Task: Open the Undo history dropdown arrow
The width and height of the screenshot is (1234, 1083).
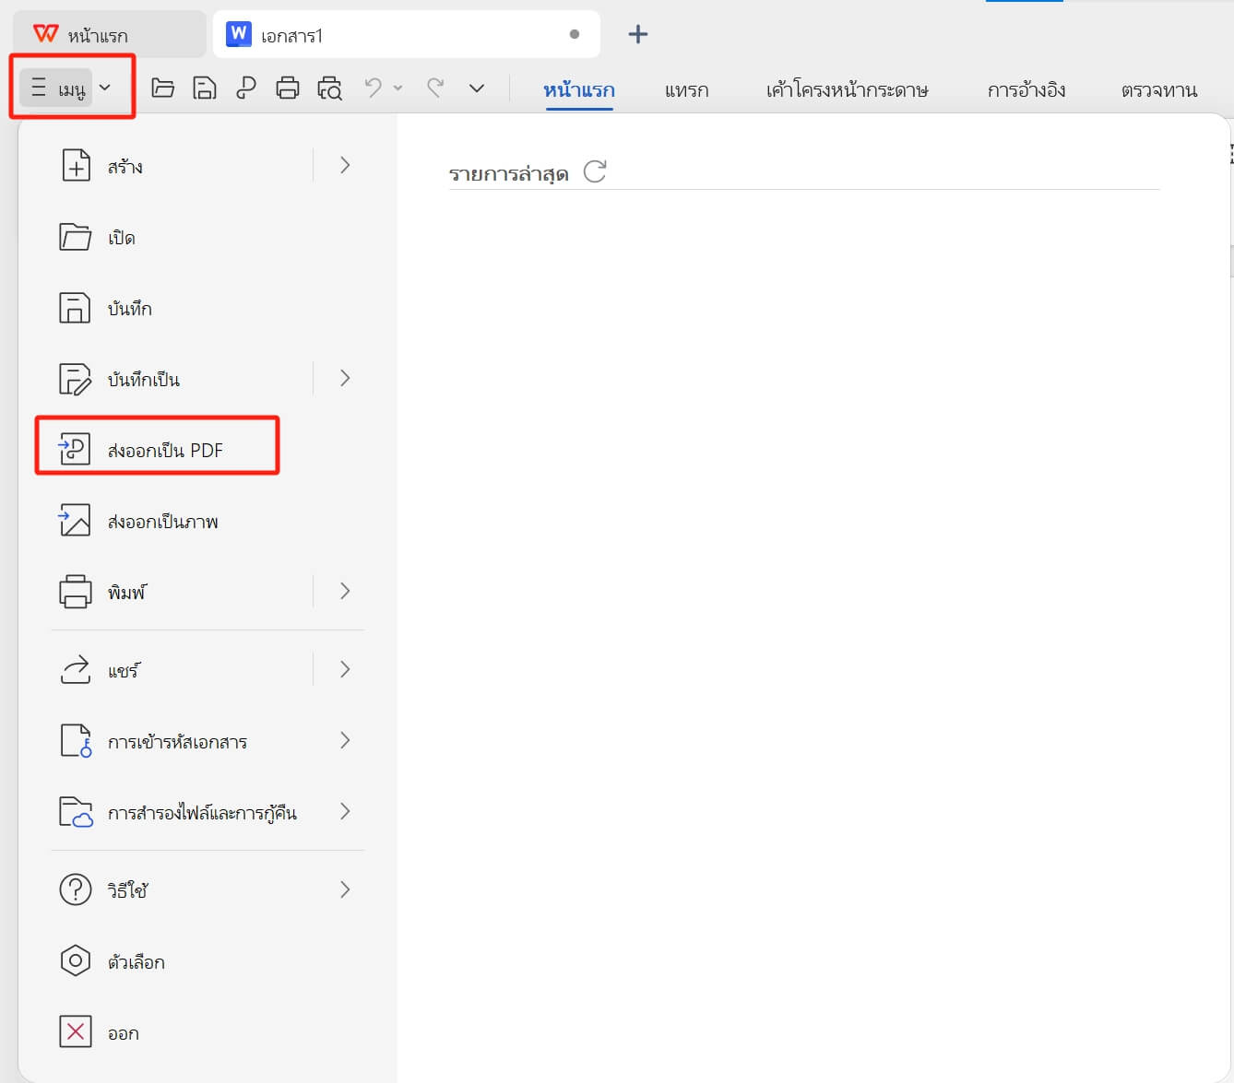Action: [397, 88]
